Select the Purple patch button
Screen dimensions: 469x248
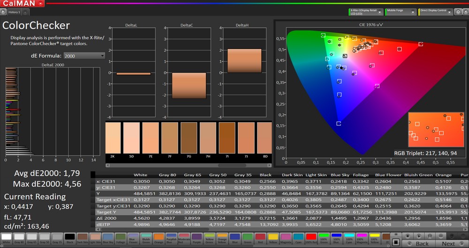[x=197, y=239]
